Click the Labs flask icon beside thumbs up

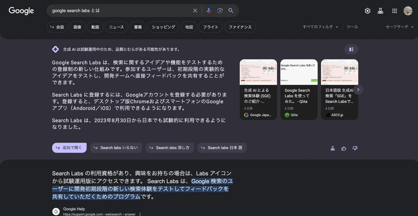pos(333,148)
